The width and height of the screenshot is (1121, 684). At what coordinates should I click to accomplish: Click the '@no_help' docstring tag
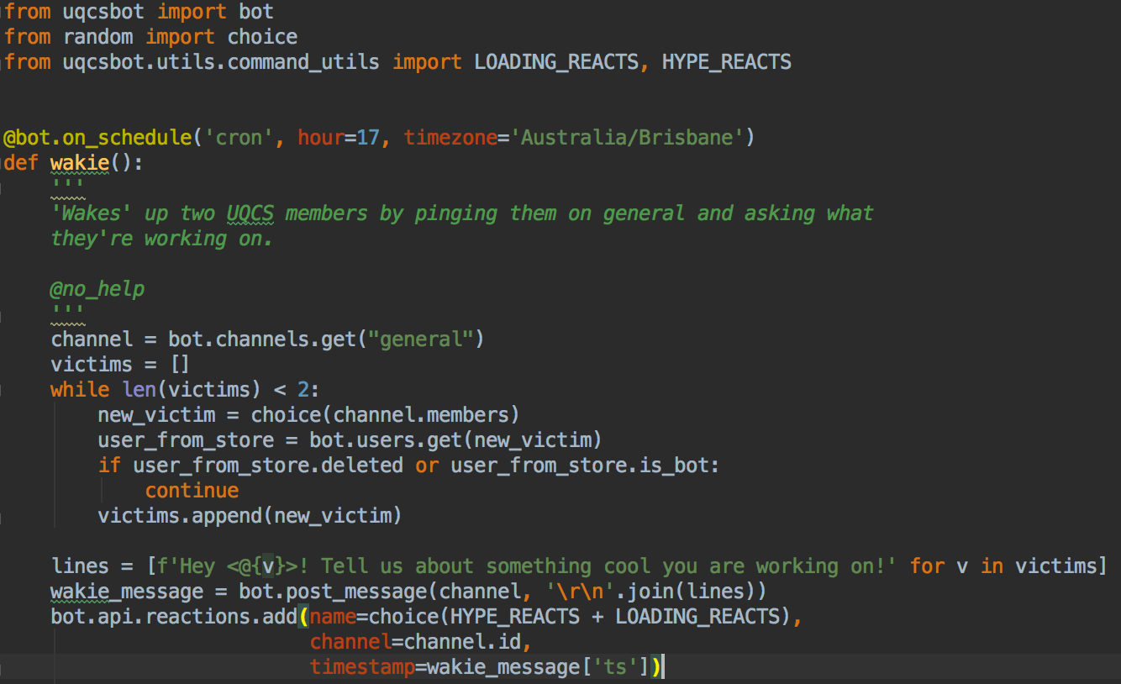pos(97,289)
